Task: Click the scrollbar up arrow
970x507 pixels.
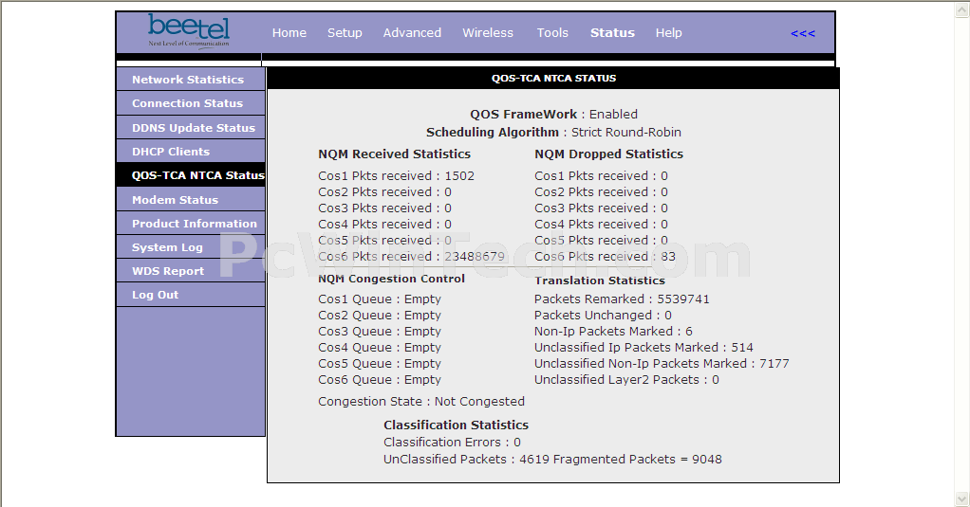Action: click(x=962, y=9)
